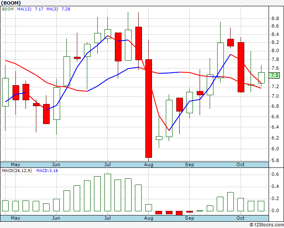Screen dimensions: 284x228
Task: Click the 6.2 price axis label
Action: [x=275, y=138]
